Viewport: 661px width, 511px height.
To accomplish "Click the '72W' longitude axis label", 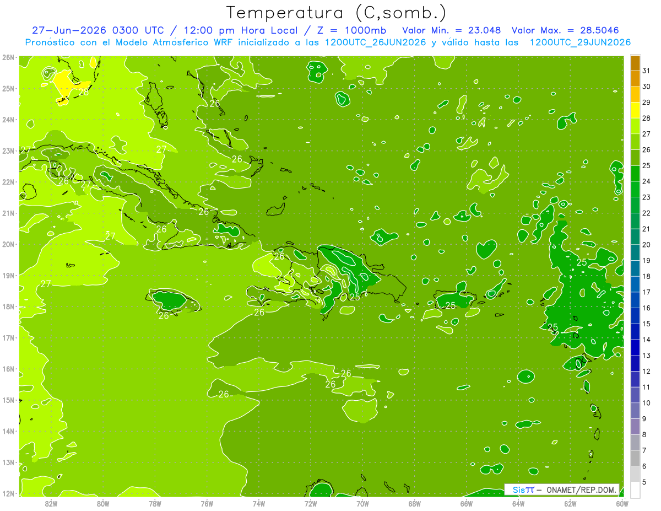I will click(x=310, y=503).
